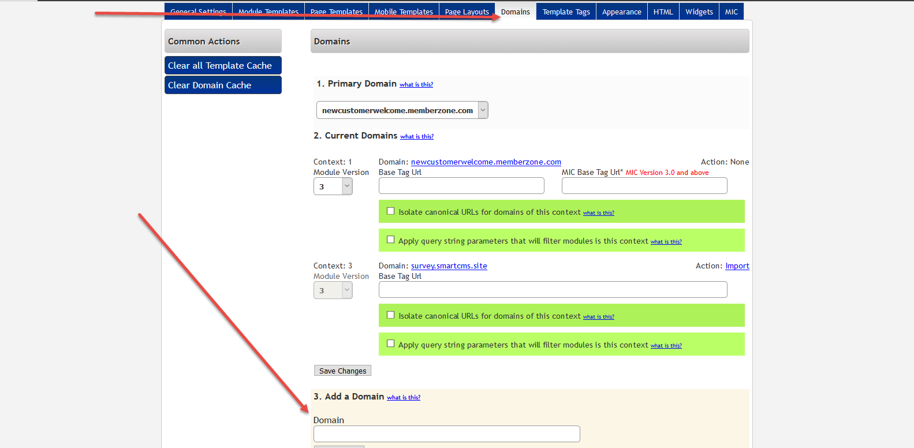Check apply query string parameters for Context 3
Screen dimensions: 914x448
tap(391, 344)
